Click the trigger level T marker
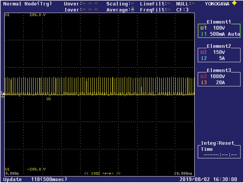Viewport: 244px width, 183px height. click(2, 93)
